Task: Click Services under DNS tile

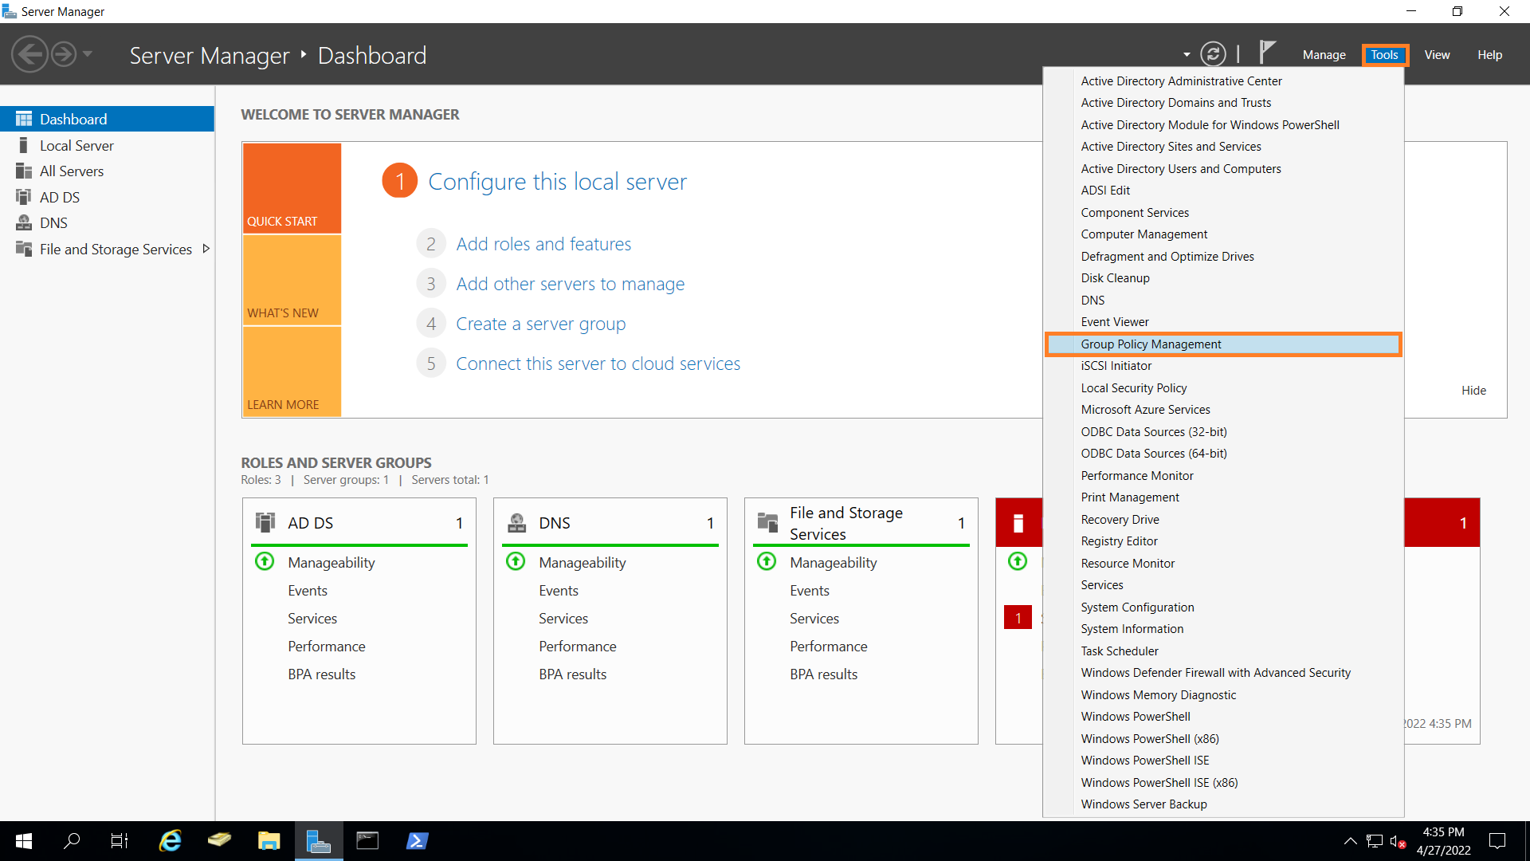Action: point(563,618)
